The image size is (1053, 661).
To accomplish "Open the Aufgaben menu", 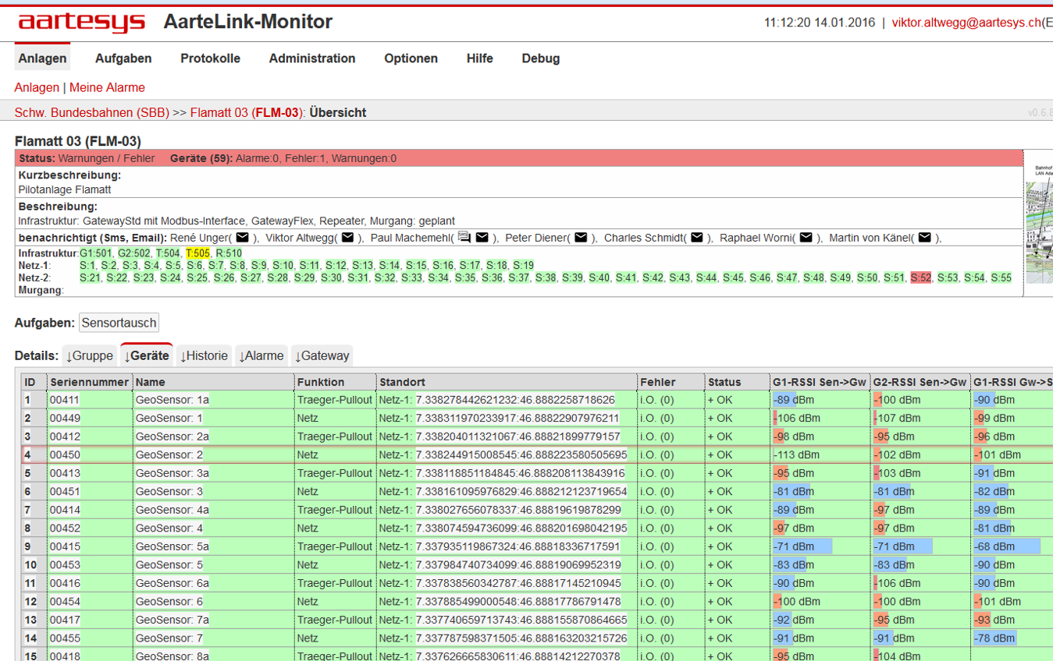I will pos(123,58).
